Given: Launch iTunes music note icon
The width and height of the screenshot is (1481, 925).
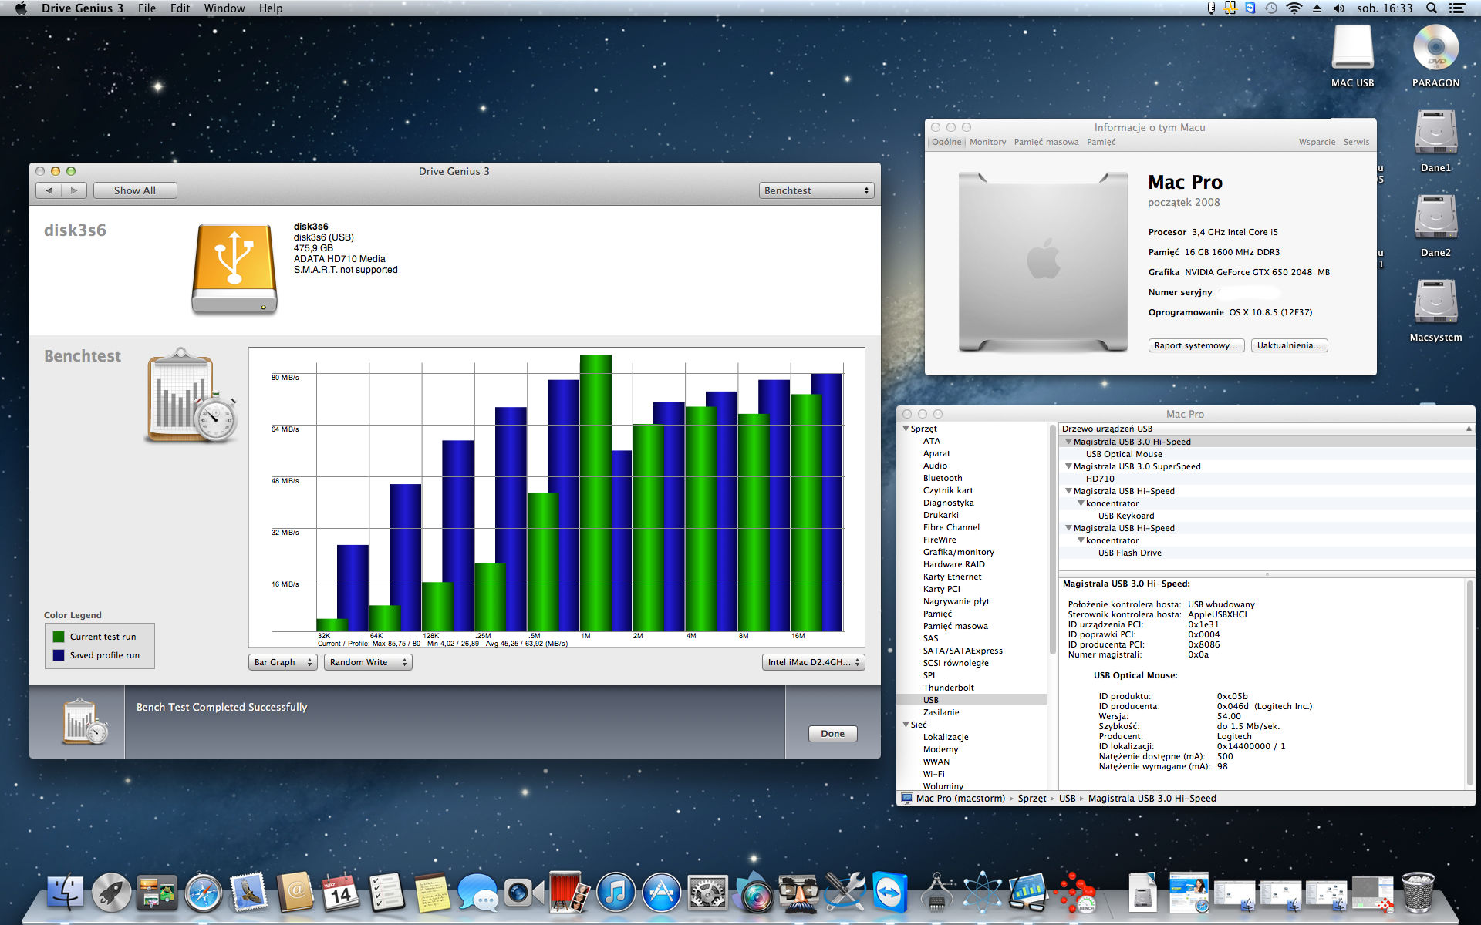Looking at the screenshot, I should pos(616,893).
